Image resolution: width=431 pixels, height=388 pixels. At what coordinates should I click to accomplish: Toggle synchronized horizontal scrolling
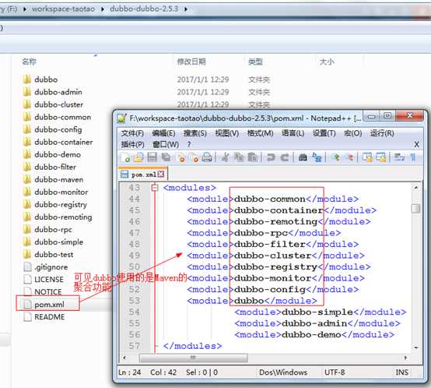381,157
